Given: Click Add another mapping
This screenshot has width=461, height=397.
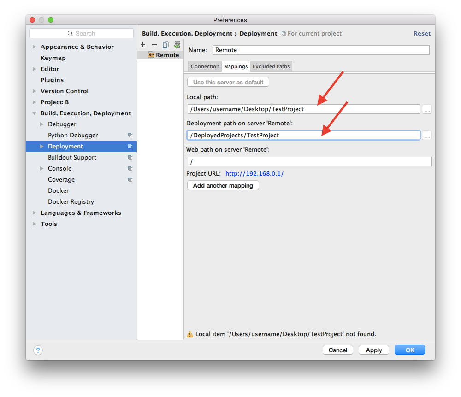Looking at the screenshot, I should pyautogui.click(x=223, y=185).
